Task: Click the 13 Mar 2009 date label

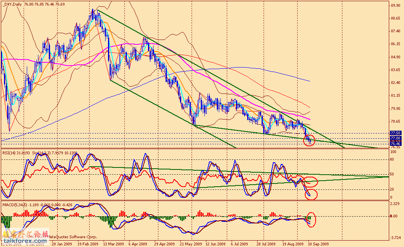Action: point(113,244)
